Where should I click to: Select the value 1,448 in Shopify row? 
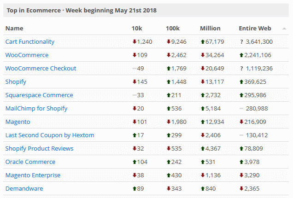pyautogui.click(x=179, y=82)
